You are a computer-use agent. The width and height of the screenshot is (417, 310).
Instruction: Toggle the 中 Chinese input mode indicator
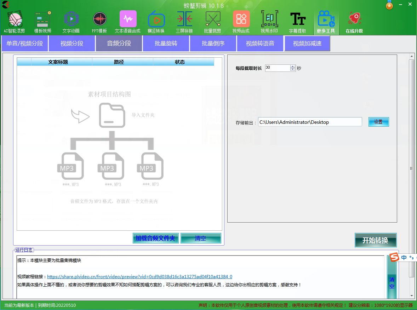pyautogui.click(x=404, y=257)
